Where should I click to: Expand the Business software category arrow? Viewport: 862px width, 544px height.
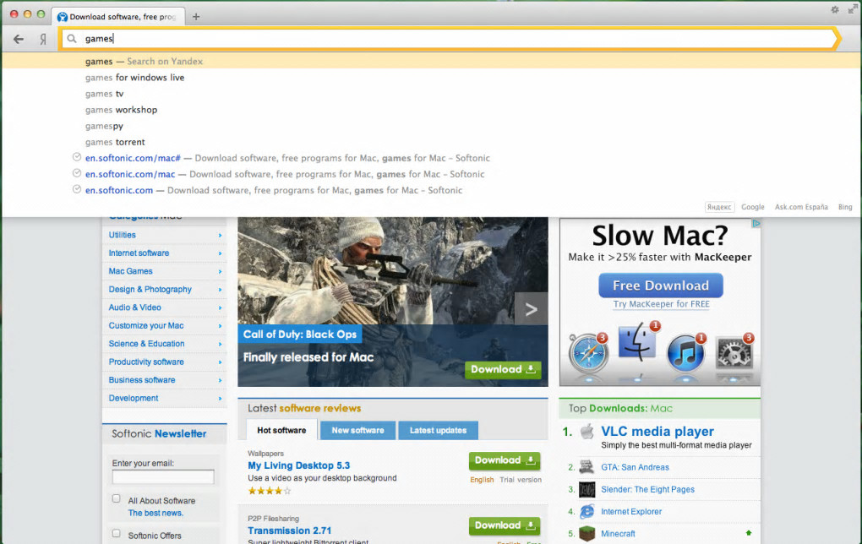click(x=220, y=380)
